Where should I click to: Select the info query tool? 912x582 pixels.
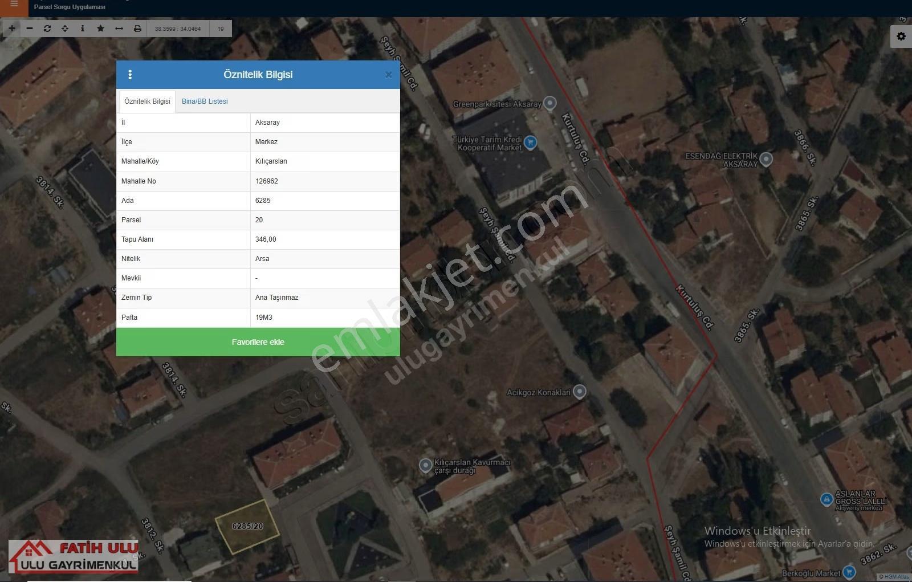83,29
